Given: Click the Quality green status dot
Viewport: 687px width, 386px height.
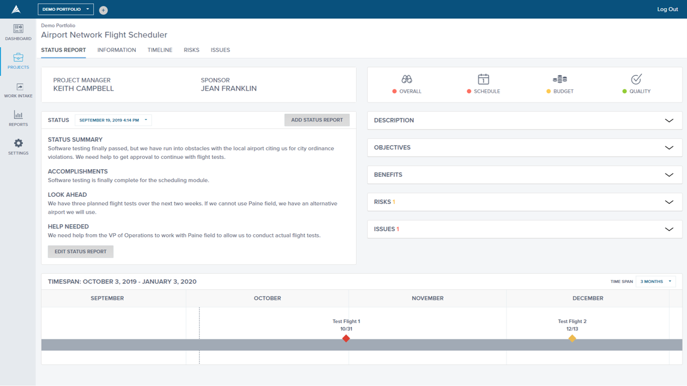Looking at the screenshot, I should pyautogui.click(x=625, y=92).
